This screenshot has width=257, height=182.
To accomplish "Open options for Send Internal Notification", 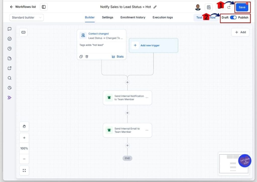I will [147, 98].
